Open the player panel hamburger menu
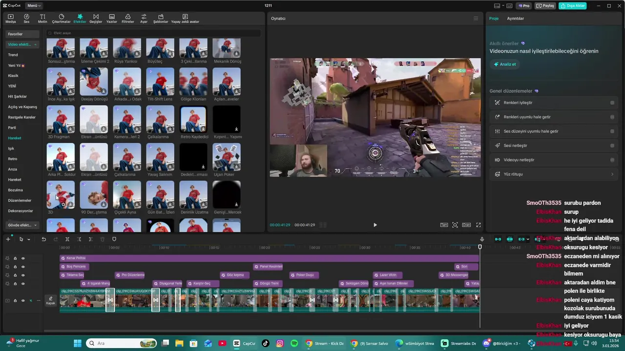Viewport: 625px width, 351px height. 476,19
